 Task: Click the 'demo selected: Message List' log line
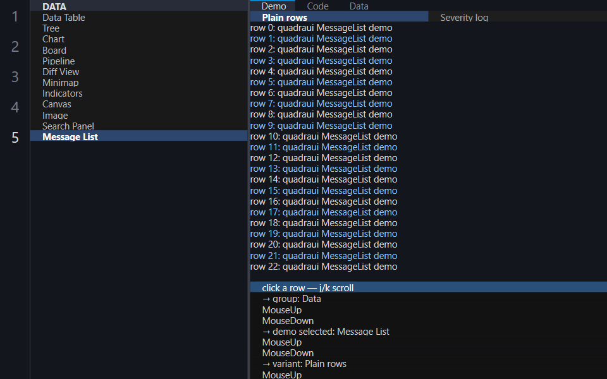coord(326,332)
